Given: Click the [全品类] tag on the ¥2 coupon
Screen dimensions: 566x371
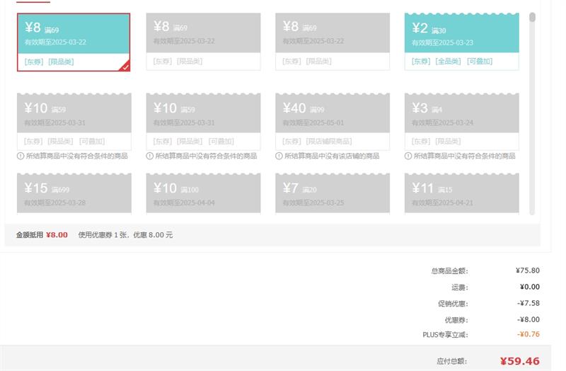Looking at the screenshot, I should click(x=447, y=62).
